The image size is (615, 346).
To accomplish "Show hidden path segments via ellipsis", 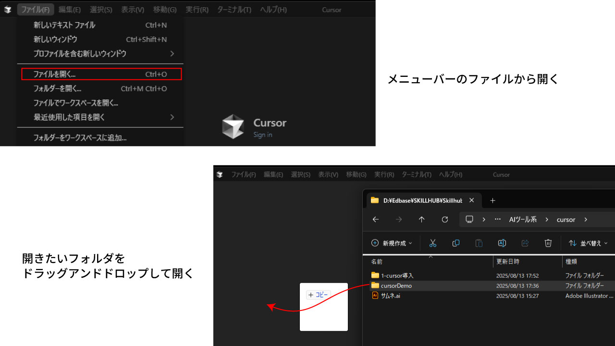I will (x=497, y=219).
